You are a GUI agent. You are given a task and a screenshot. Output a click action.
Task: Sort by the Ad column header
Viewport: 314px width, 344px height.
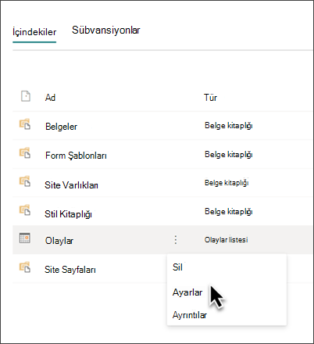point(50,98)
